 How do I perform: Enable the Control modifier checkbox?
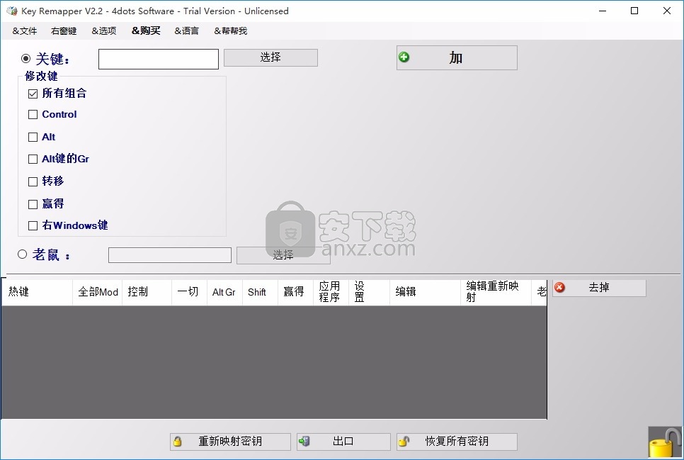pyautogui.click(x=33, y=114)
